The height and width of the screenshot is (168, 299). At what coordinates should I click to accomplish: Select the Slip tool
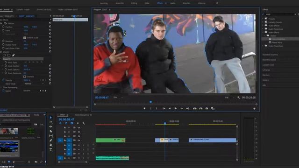51,136
